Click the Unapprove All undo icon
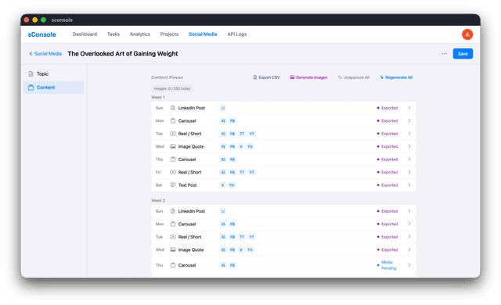This screenshot has height=305, width=501. coord(340,77)
